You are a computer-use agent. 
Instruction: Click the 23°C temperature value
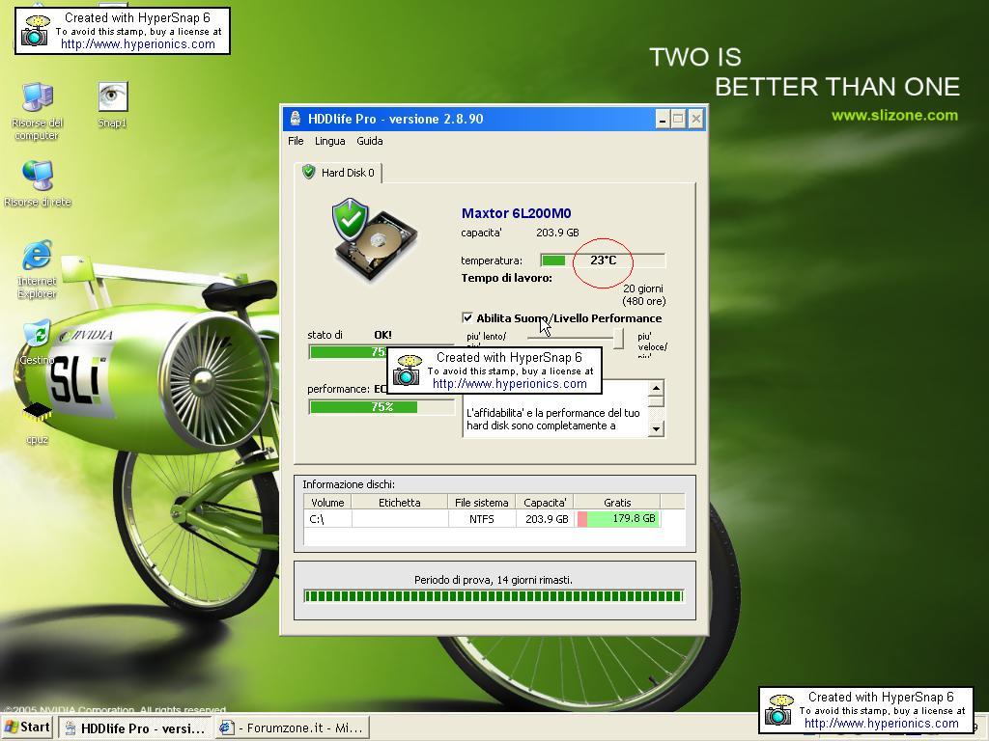click(x=603, y=261)
